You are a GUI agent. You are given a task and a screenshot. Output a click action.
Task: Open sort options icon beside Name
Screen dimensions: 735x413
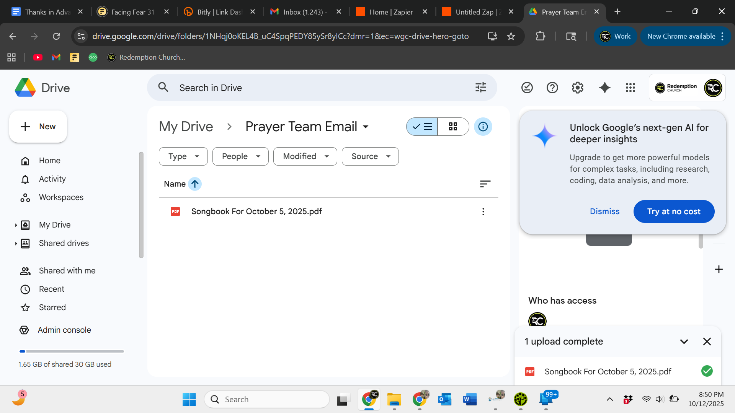coord(485,184)
